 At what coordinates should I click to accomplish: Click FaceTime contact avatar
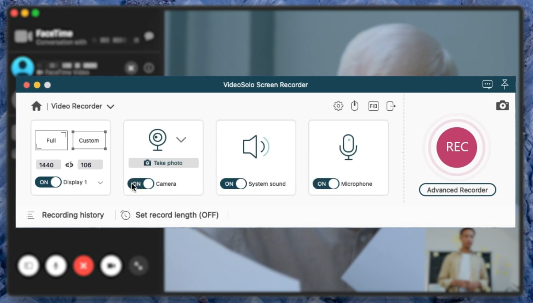[x=23, y=67]
